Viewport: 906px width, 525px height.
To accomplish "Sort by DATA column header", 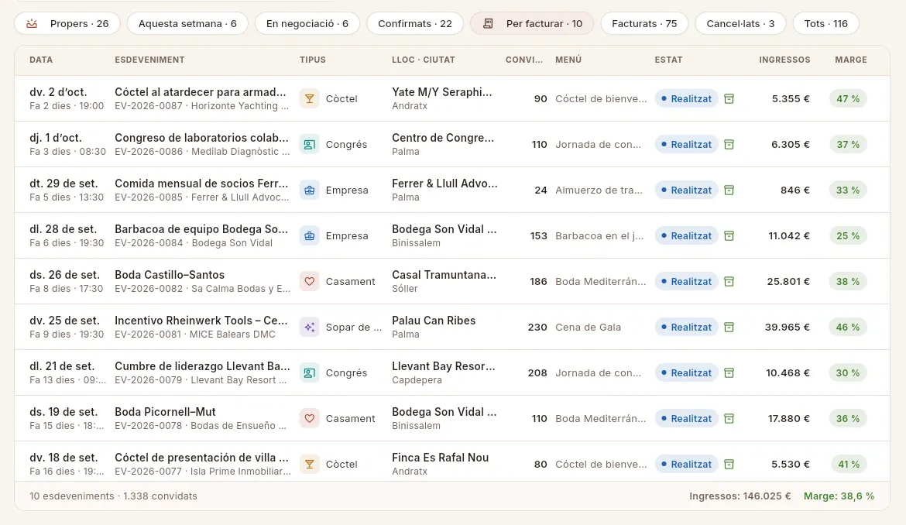I will [41, 60].
